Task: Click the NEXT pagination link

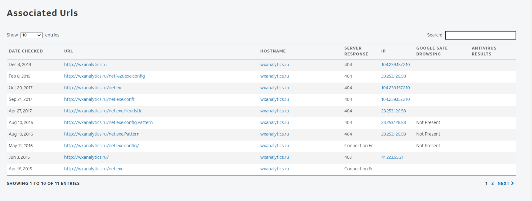Action: (x=503, y=183)
